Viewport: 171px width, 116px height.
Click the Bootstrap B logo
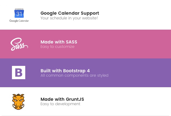pyautogui.click(x=19, y=73)
